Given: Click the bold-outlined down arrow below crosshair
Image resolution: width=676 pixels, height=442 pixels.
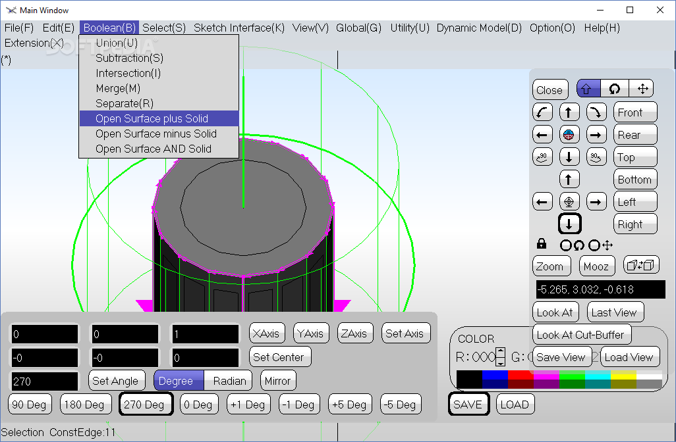Looking at the screenshot, I should click(x=569, y=224).
